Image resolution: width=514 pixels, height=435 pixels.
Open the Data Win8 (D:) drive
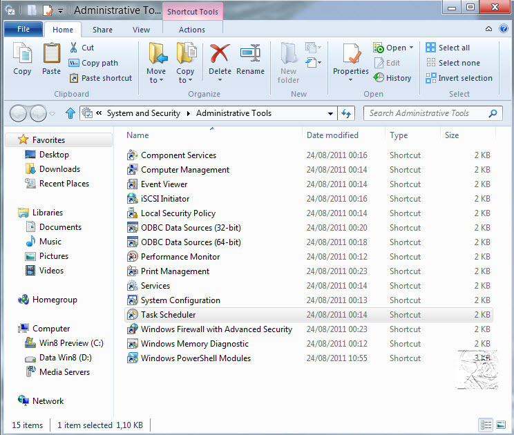coord(58,358)
